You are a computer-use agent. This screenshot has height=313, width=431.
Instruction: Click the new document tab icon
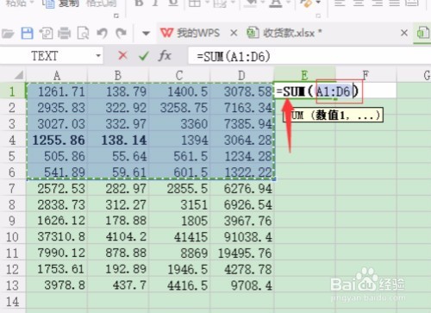click(x=423, y=33)
